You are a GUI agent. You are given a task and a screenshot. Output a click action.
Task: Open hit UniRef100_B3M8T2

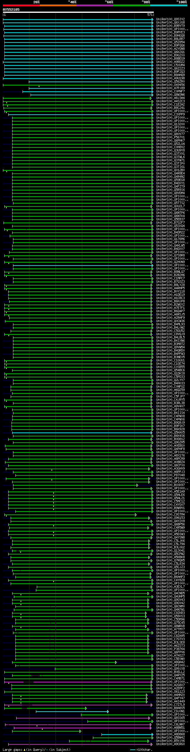[170, 344]
